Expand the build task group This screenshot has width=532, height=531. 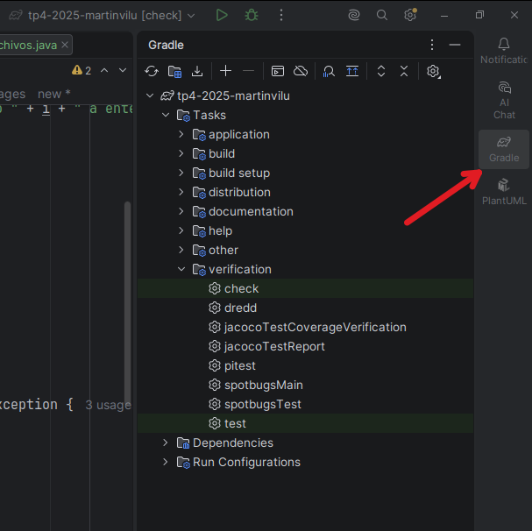tap(181, 153)
